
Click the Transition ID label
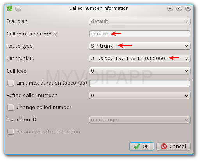point(21,120)
